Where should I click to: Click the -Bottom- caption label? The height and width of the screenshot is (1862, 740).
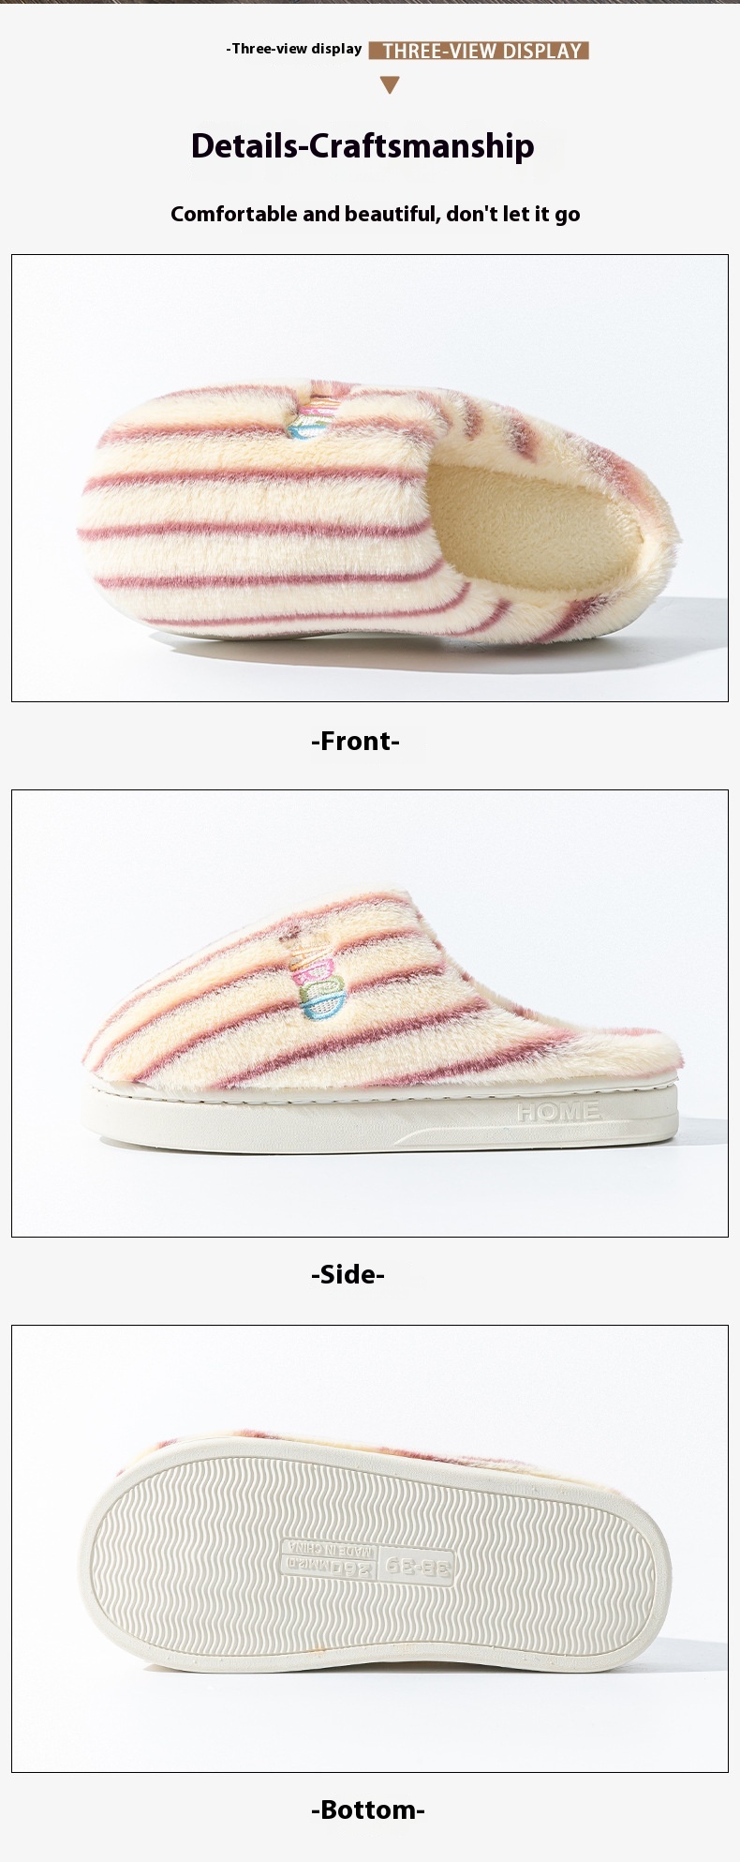coord(368,1810)
